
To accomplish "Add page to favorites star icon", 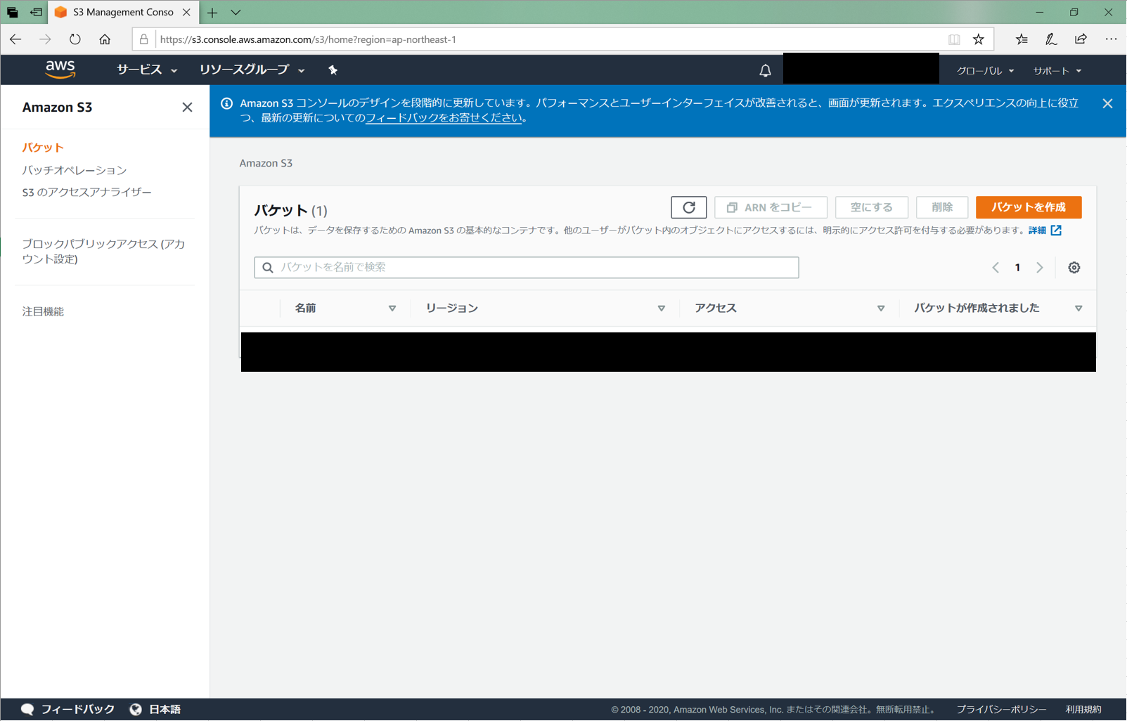I will tap(979, 39).
